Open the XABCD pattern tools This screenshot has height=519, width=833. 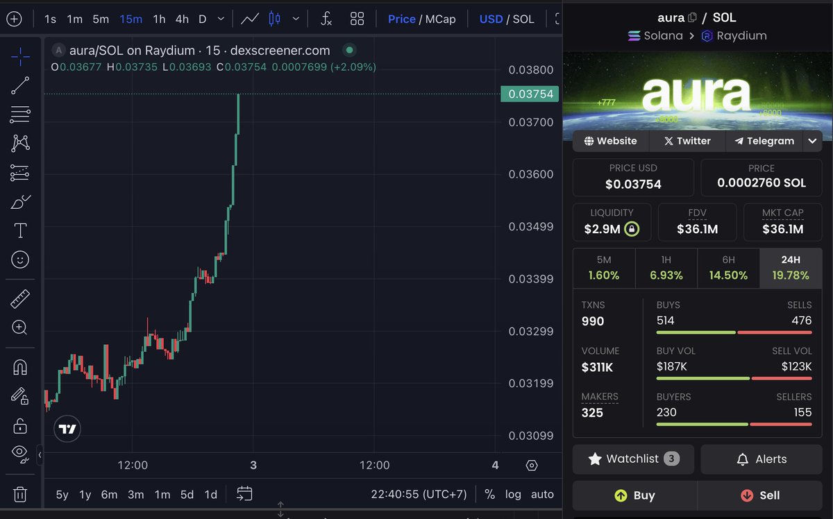tap(20, 142)
